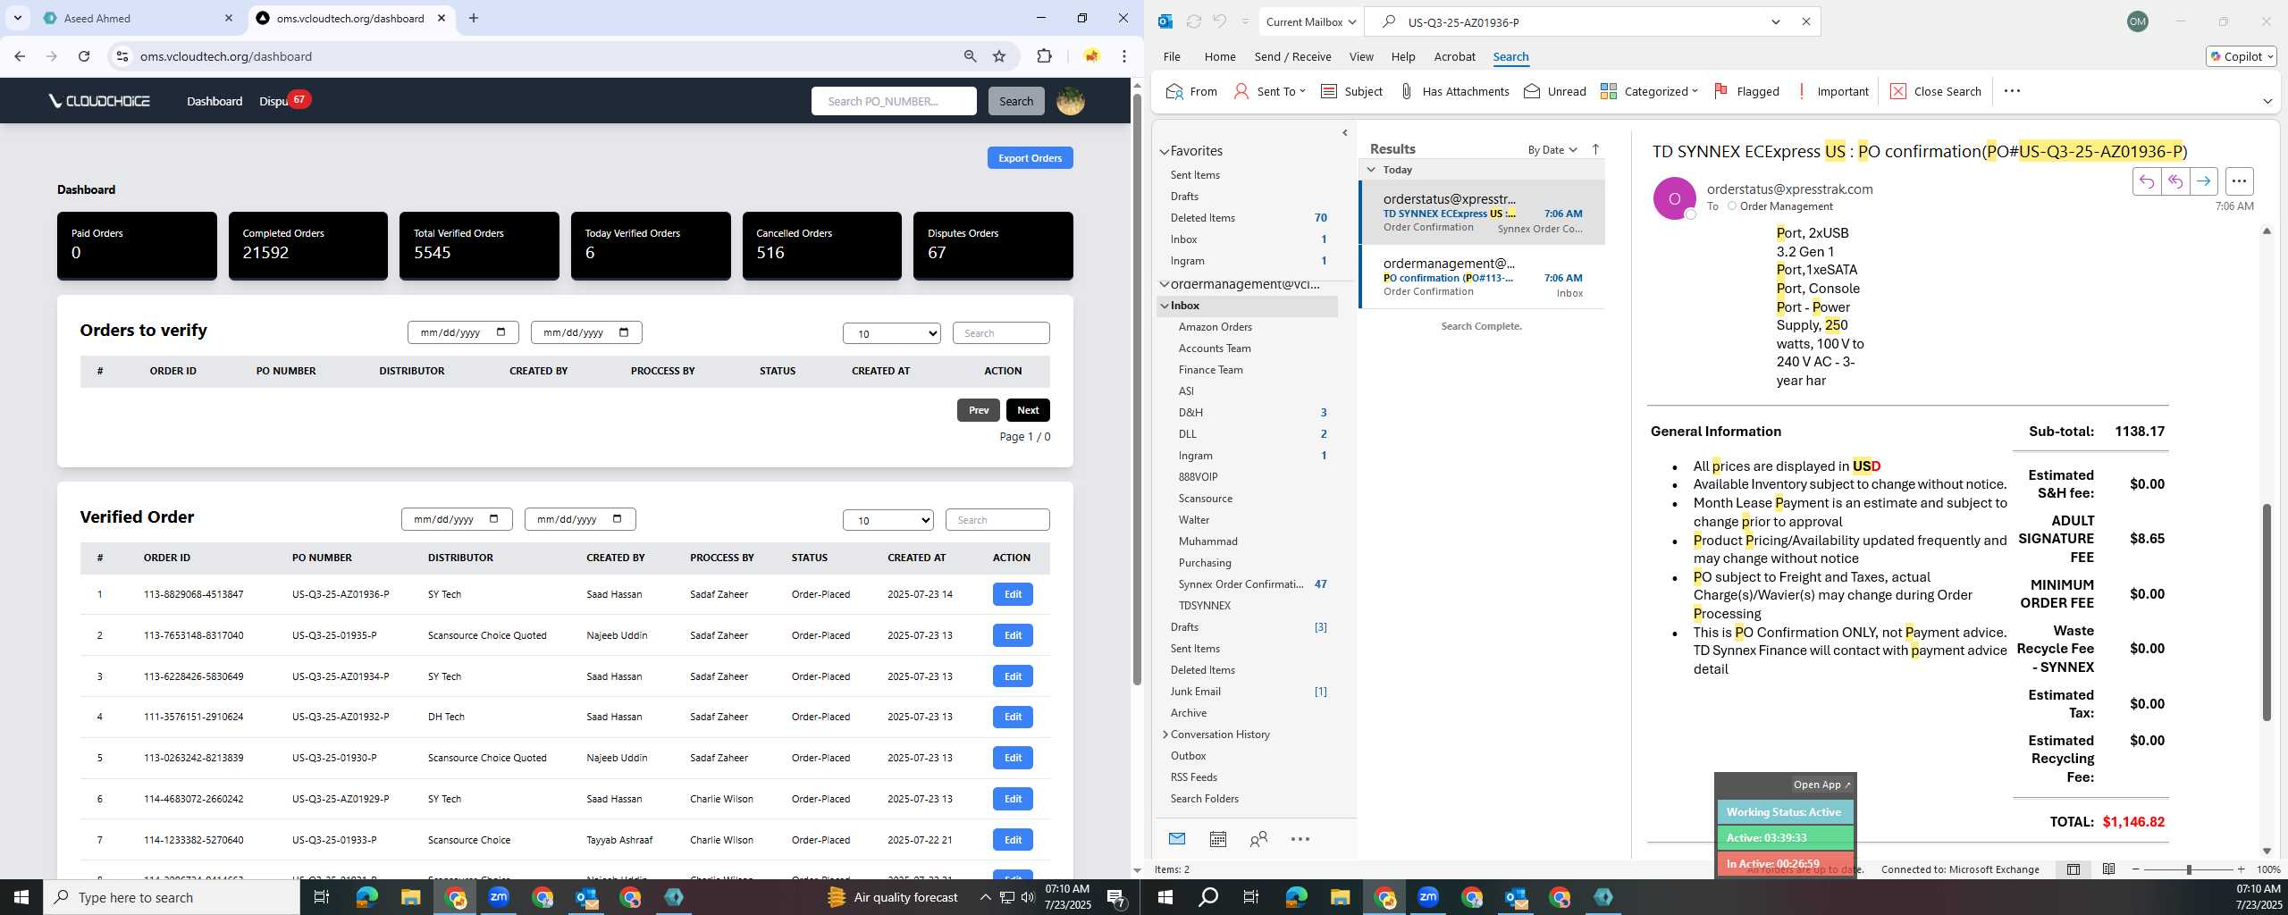
Task: Forward the TD SYNNEX email
Action: (x=2203, y=181)
